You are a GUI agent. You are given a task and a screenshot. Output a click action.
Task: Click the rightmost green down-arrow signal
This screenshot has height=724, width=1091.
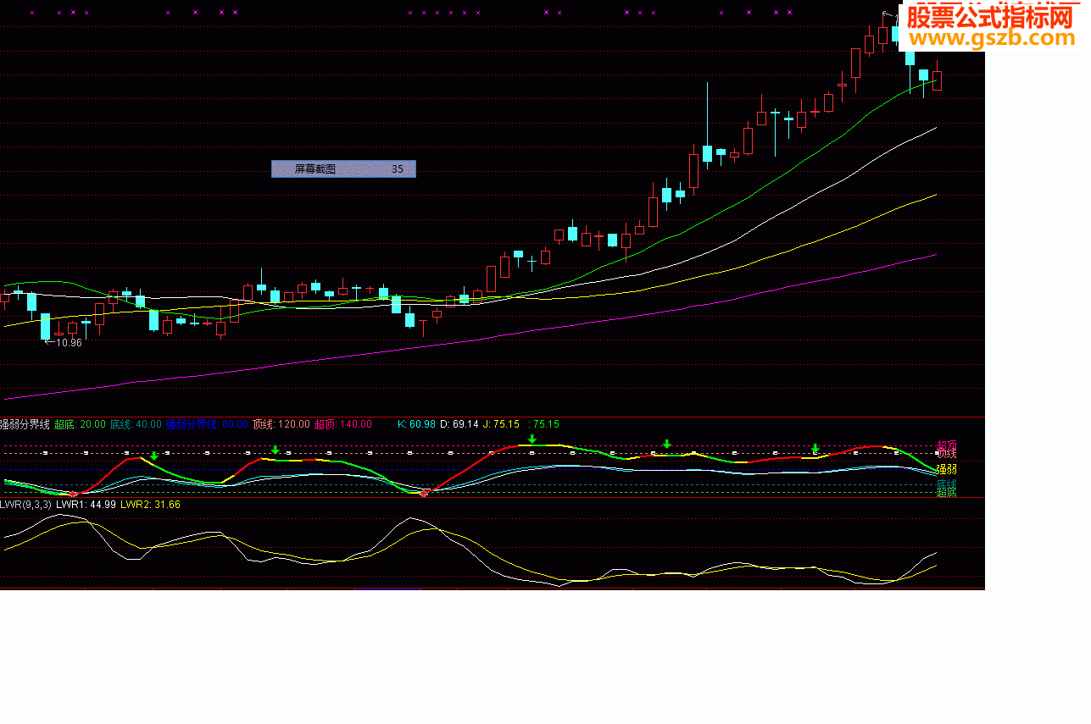(815, 448)
